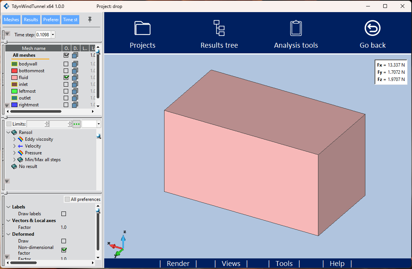Image resolution: width=412 pixels, height=269 pixels.
Task: Uncheck the fluid mesh visibility checkbox
Action: pyautogui.click(x=66, y=77)
